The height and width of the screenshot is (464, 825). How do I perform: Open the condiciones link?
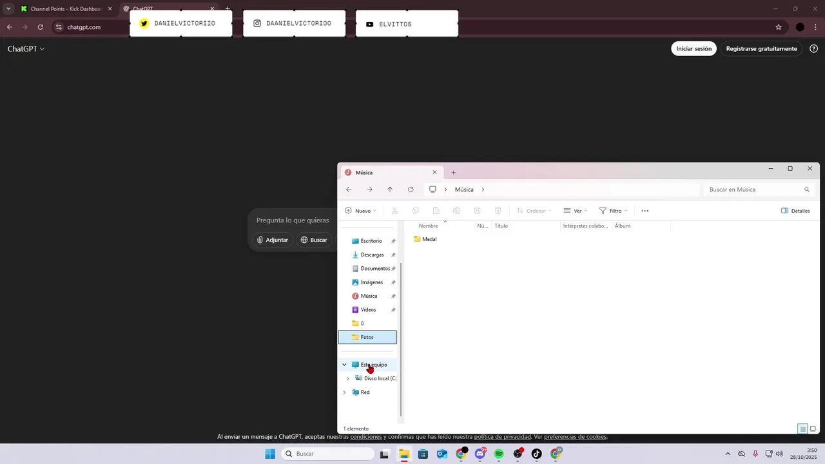tap(366, 437)
